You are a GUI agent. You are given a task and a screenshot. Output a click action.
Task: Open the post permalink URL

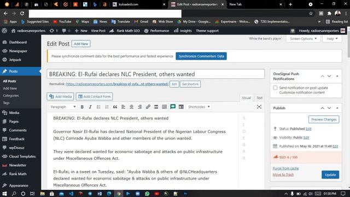pyautogui.click(x=117, y=84)
